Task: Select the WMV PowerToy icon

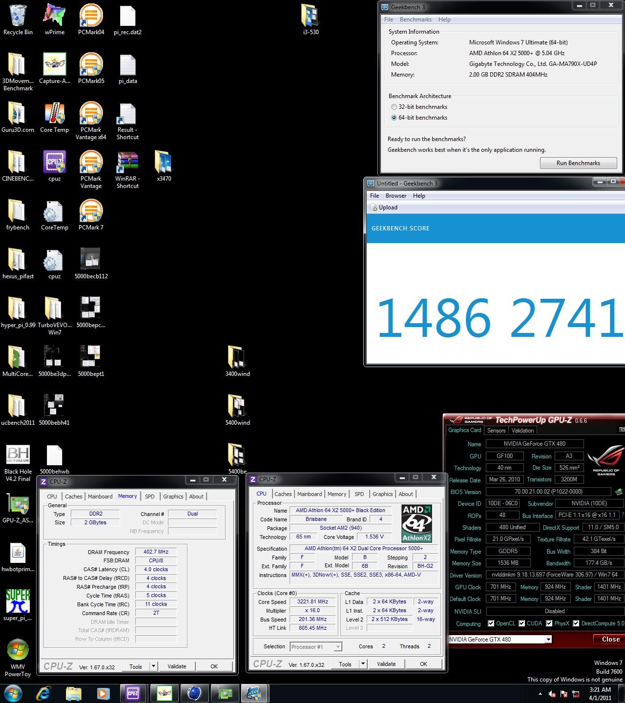Action: (x=18, y=650)
